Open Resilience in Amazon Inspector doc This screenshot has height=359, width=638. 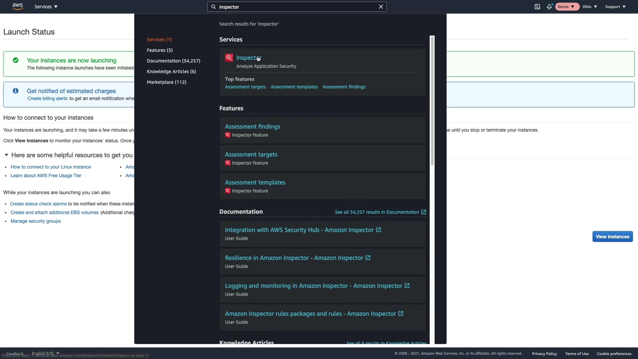(294, 258)
